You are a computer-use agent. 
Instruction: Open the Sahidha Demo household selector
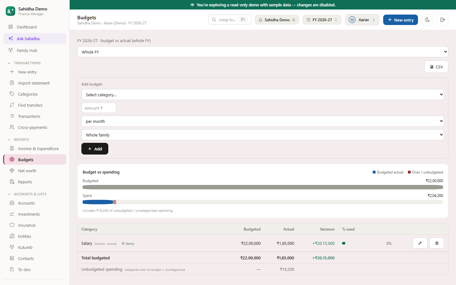point(277,20)
